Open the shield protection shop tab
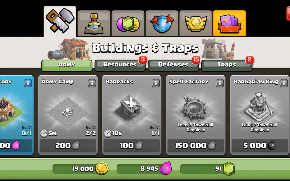Image resolution: width=290 pixels, height=181 pixels. (162, 24)
